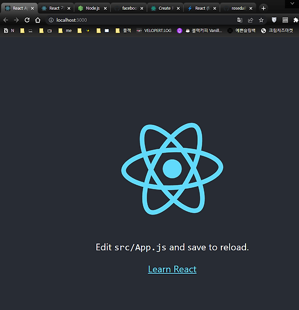Click the share page icon
The width and height of the screenshot is (299, 310).
[250, 20]
